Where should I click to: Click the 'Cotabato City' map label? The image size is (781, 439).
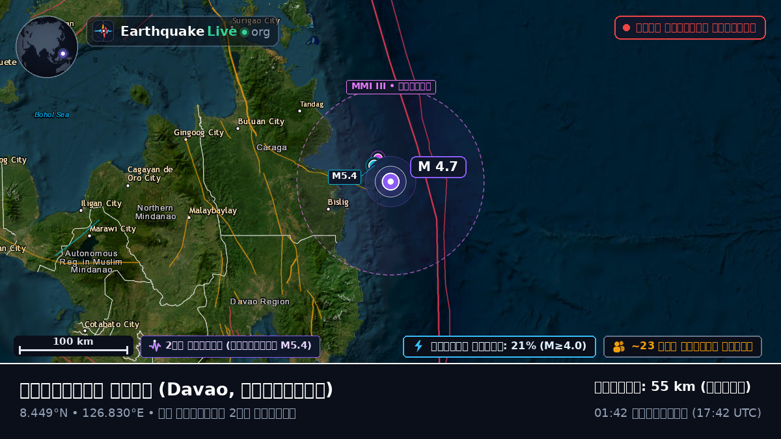pos(112,325)
